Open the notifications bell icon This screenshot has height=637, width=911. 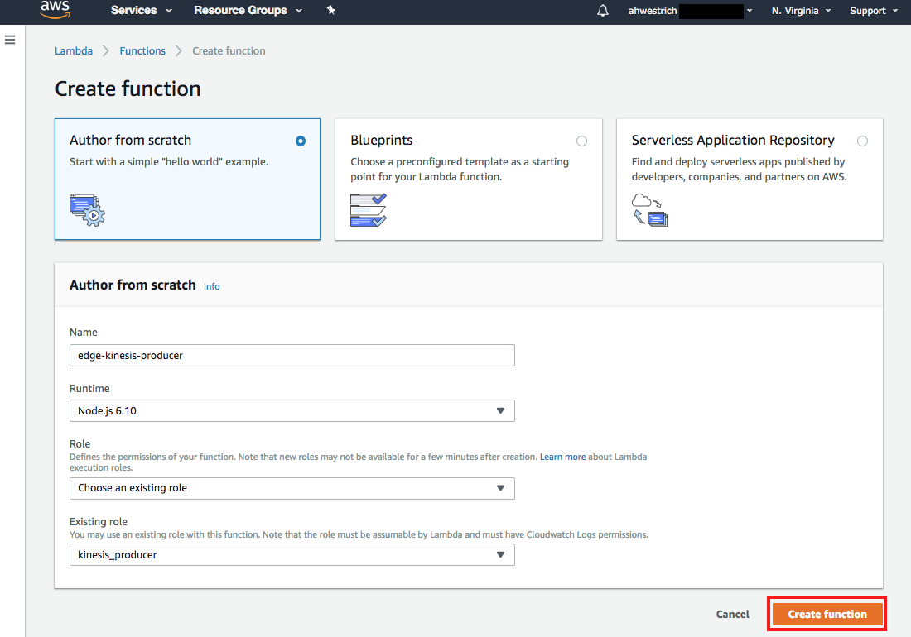click(603, 11)
